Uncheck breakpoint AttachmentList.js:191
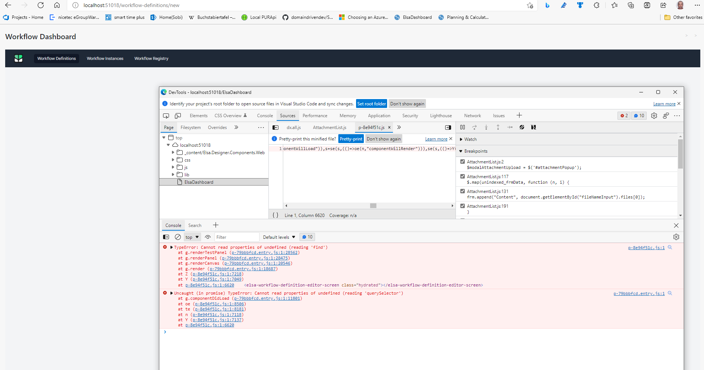Viewport: 704px width, 370px height. pos(463,206)
